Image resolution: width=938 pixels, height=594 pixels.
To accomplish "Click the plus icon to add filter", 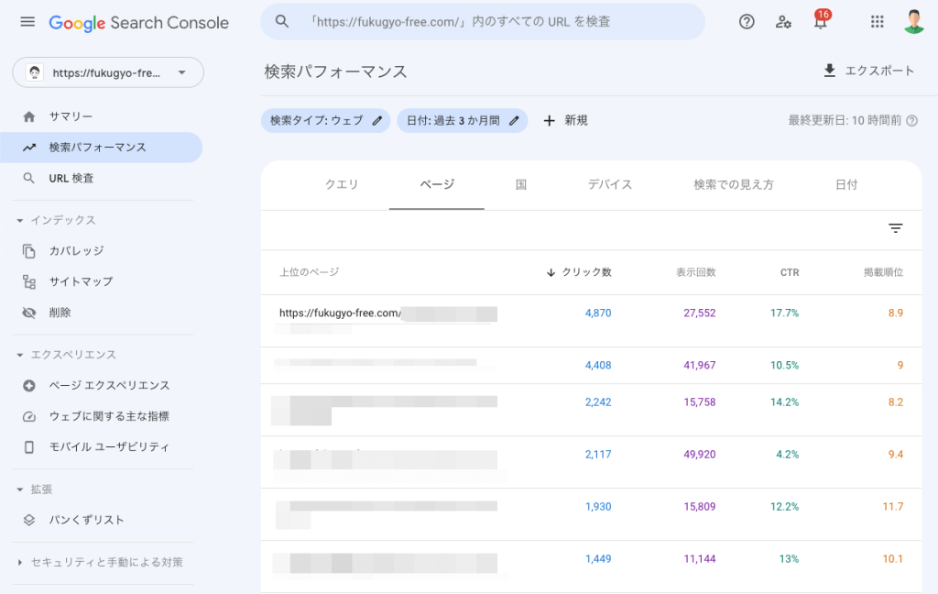I will (x=550, y=121).
